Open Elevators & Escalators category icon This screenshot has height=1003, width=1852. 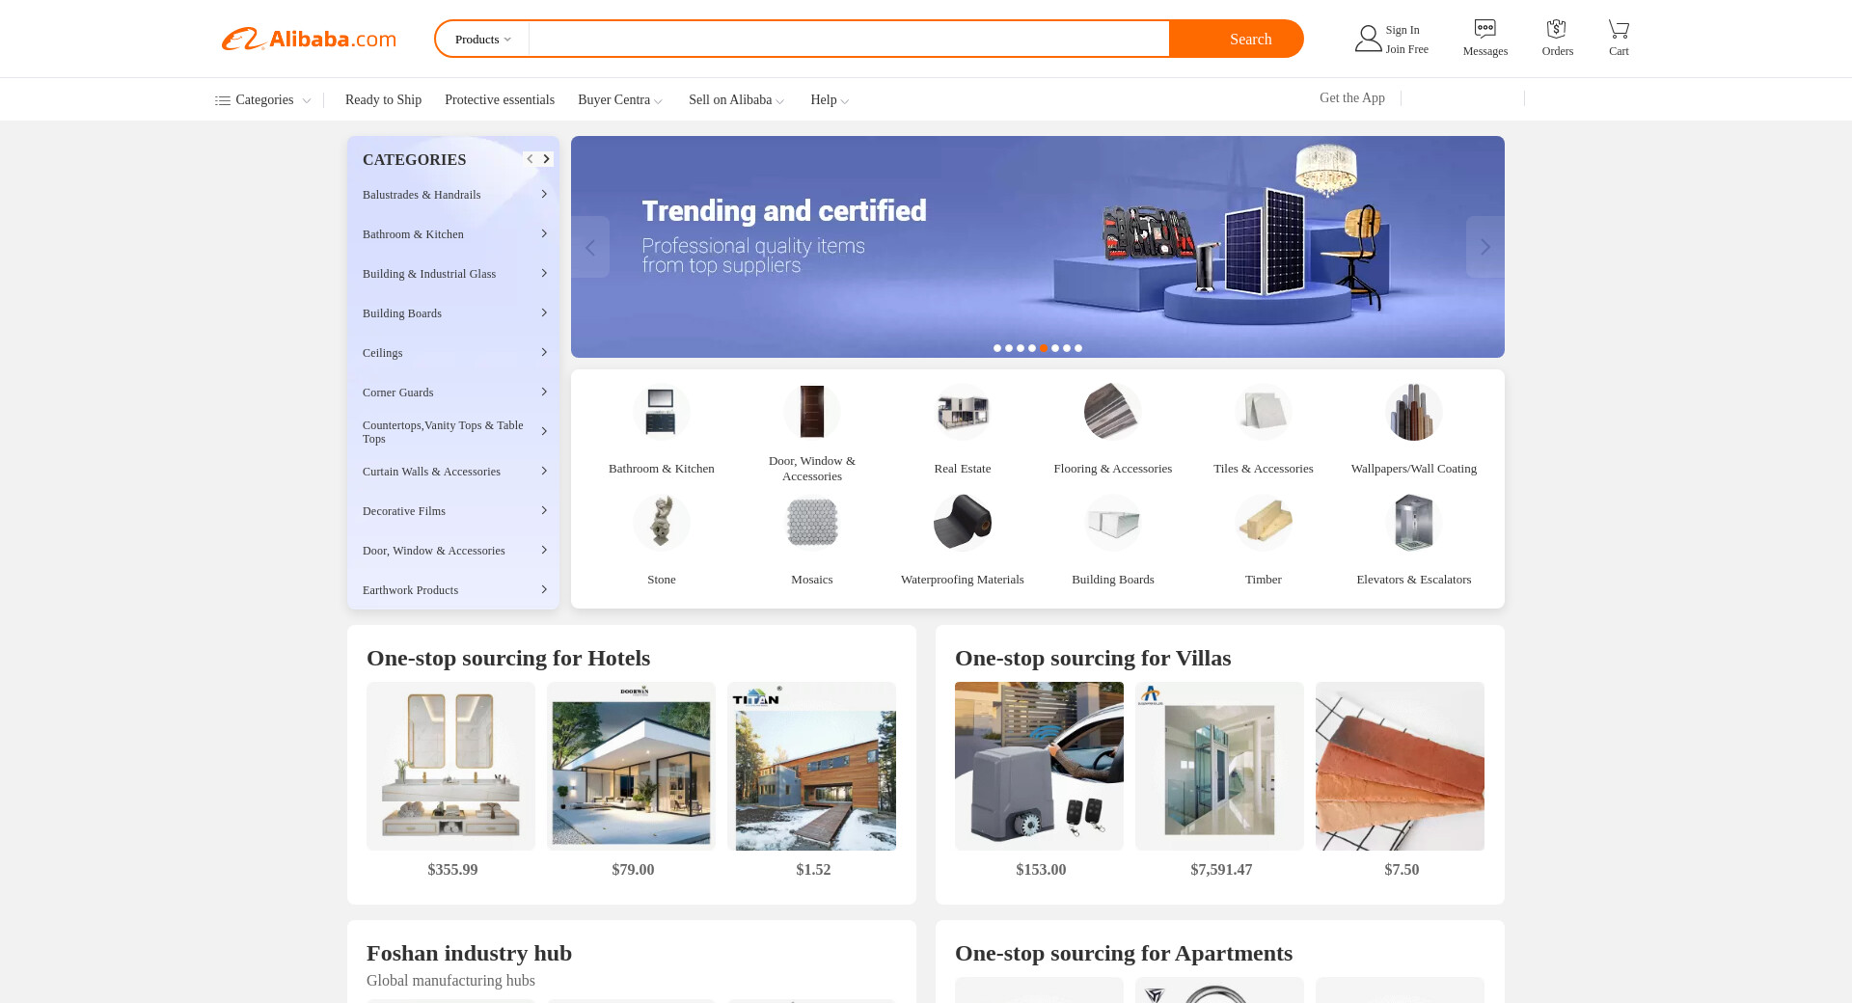(1414, 522)
